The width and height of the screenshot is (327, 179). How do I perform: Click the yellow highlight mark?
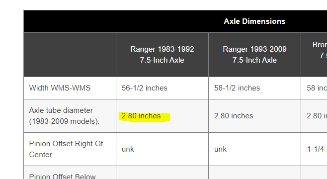click(x=145, y=117)
